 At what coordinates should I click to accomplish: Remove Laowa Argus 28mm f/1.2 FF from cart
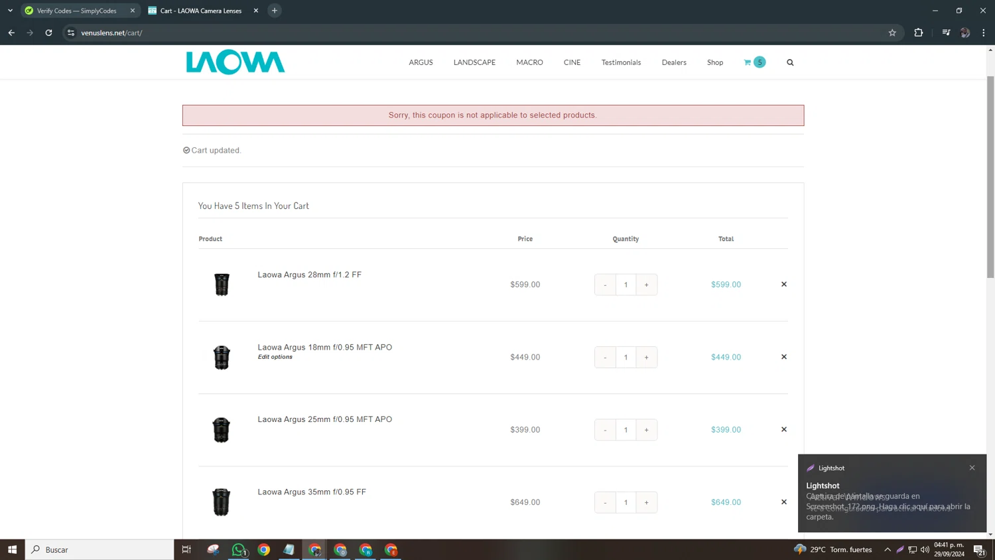click(x=784, y=284)
